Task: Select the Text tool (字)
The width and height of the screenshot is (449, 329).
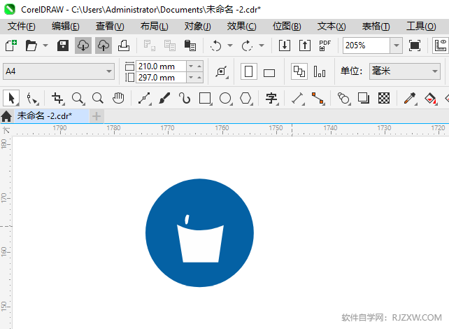Action: pyautogui.click(x=272, y=98)
